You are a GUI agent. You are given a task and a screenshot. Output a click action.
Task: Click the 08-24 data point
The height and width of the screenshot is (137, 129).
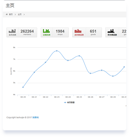(68, 60)
